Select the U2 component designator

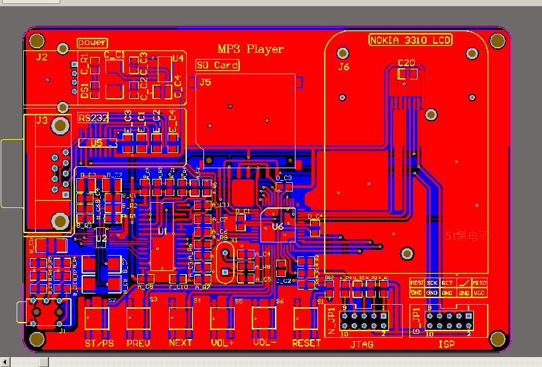(101, 238)
